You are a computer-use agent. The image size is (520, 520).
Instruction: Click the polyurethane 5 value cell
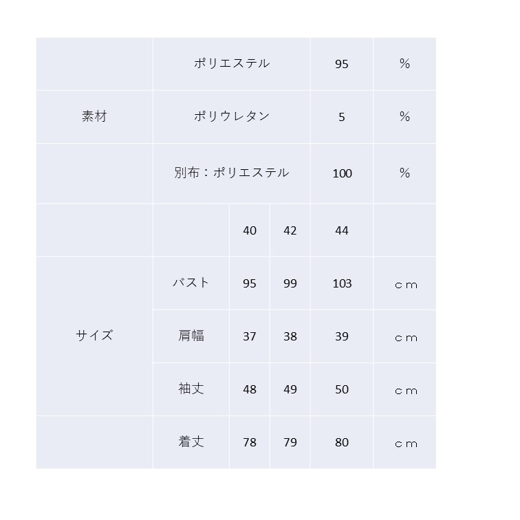pyautogui.click(x=342, y=117)
